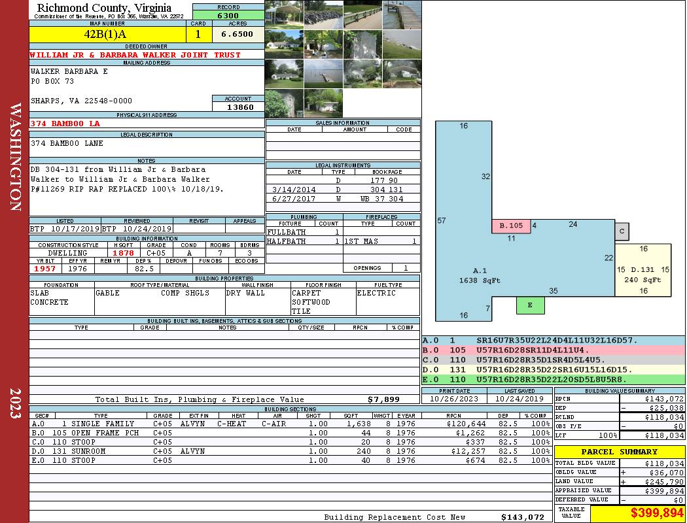Viewport: 687px width, 523px height.
Task: Click the account number 13860
Action: click(238, 107)
